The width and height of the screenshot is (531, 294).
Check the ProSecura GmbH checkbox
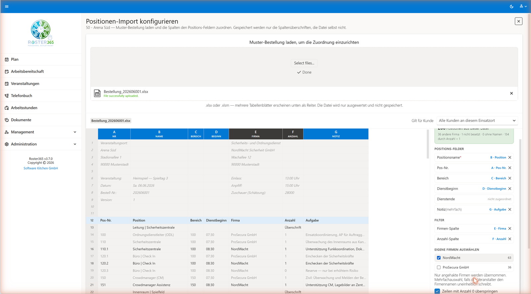(439, 267)
